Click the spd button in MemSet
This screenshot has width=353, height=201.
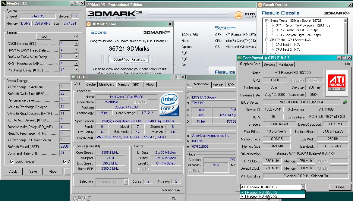point(44,36)
